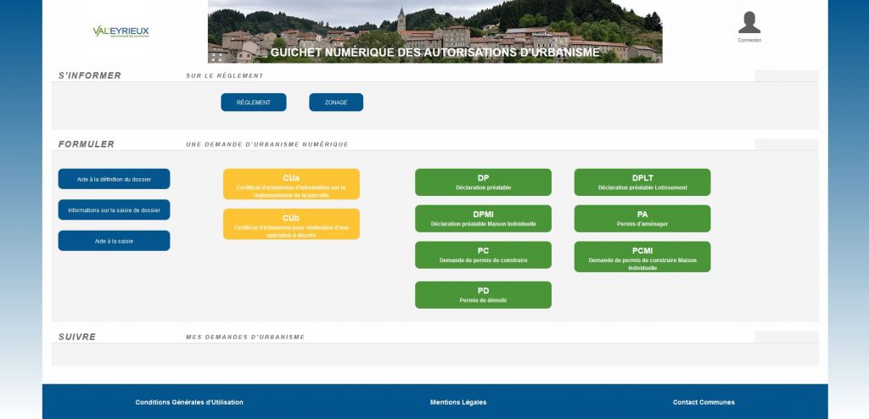Image resolution: width=869 pixels, height=419 pixels.
Task: Choose DPMI Déclaration préalable Maison Individuelle
Action: pyautogui.click(x=483, y=219)
